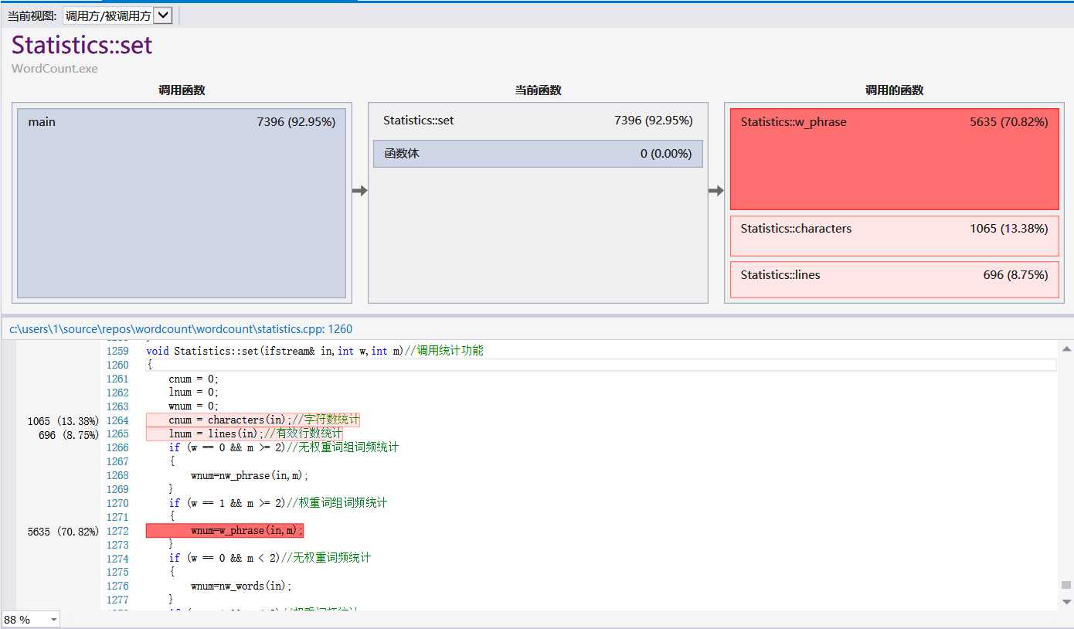Click the 当前函数 column header
The image size is (1074, 629).
click(538, 90)
